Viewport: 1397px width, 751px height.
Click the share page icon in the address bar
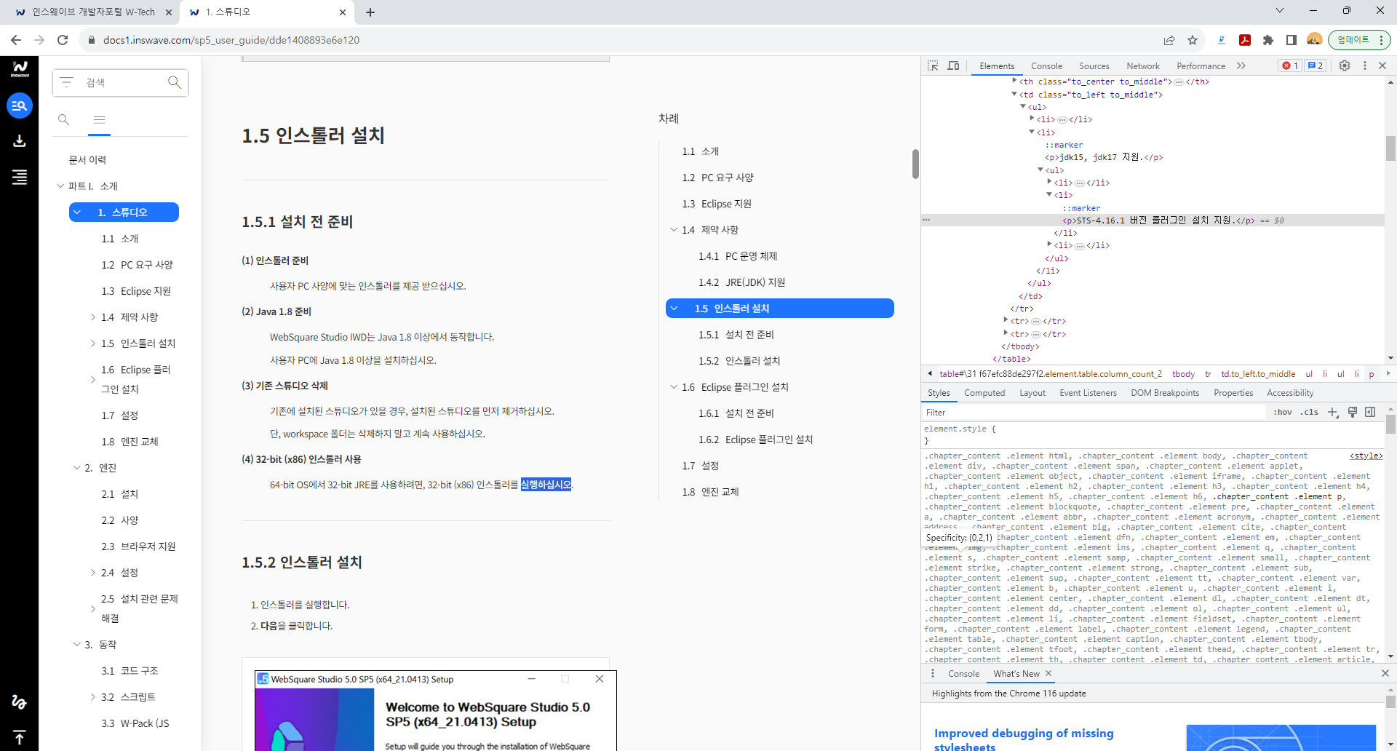(x=1169, y=40)
